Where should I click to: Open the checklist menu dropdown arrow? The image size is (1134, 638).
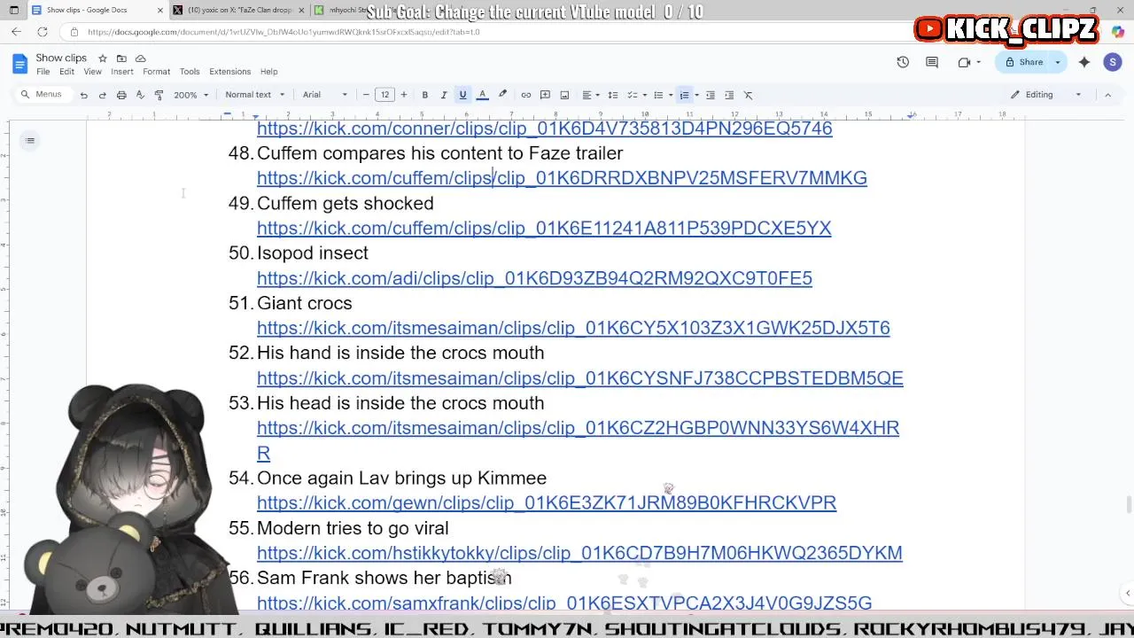point(644,95)
